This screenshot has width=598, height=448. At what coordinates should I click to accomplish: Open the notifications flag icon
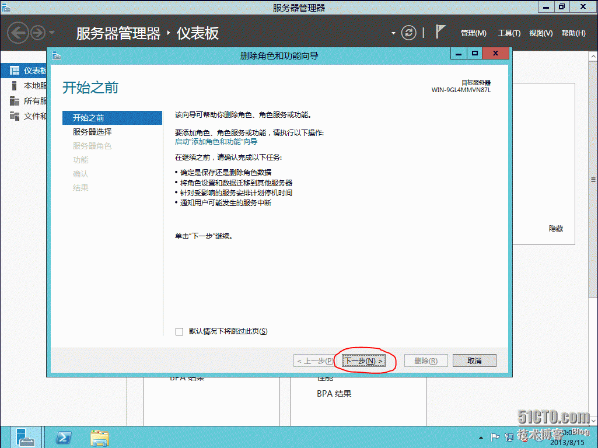[440, 32]
